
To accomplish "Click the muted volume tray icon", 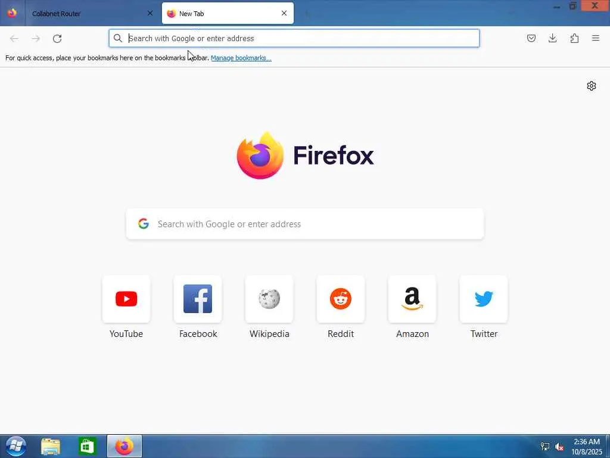I will point(559,447).
